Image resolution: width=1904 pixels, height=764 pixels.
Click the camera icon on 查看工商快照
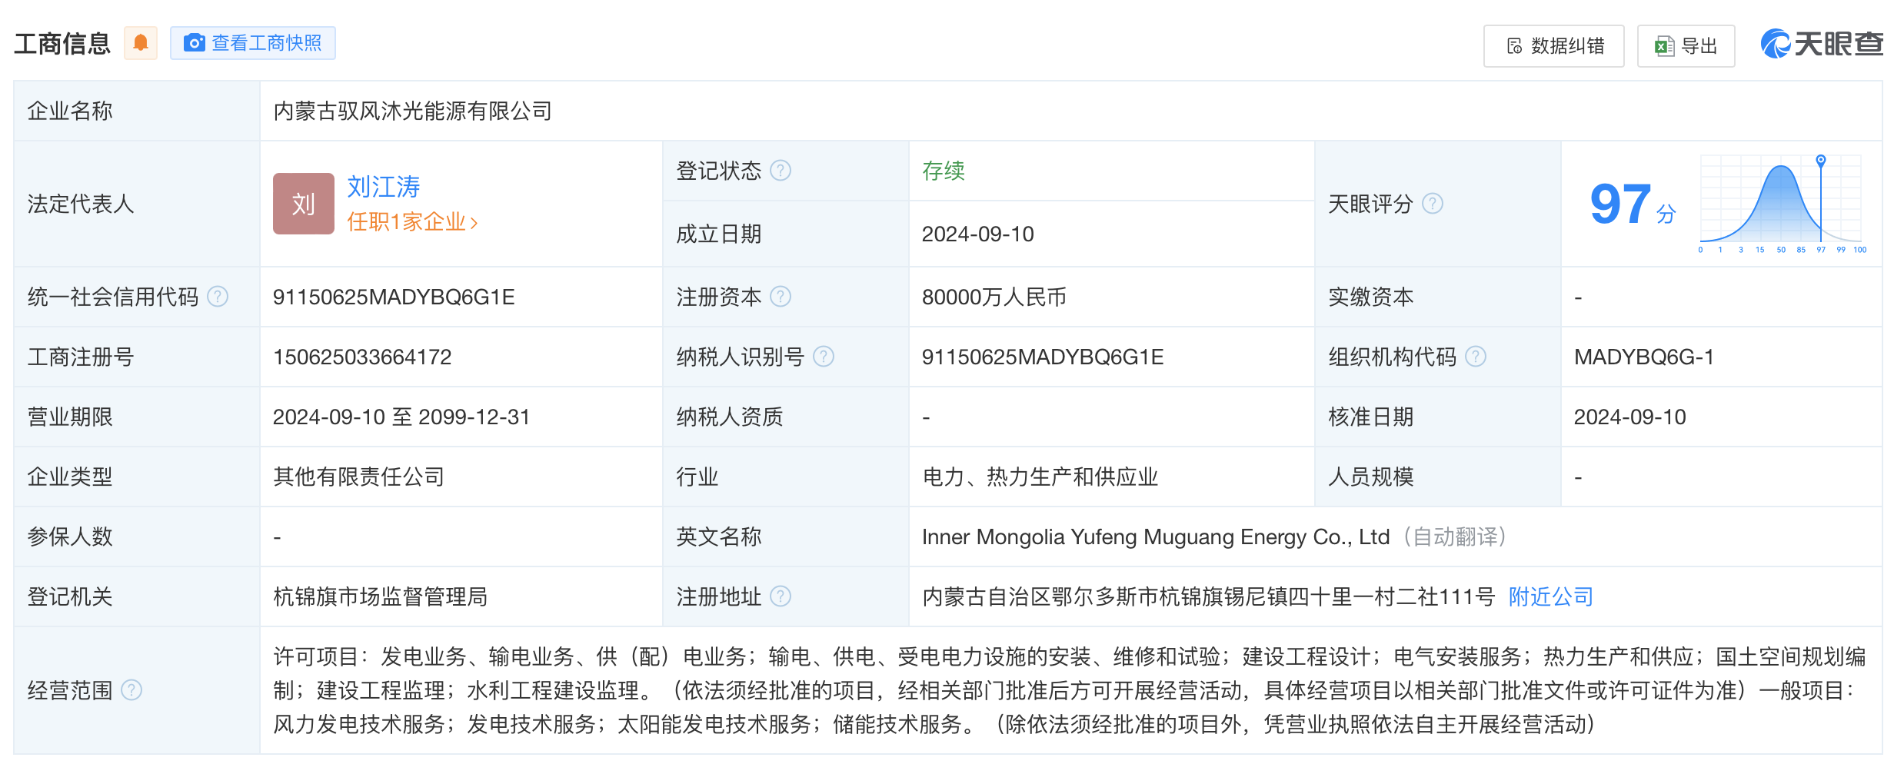195,43
